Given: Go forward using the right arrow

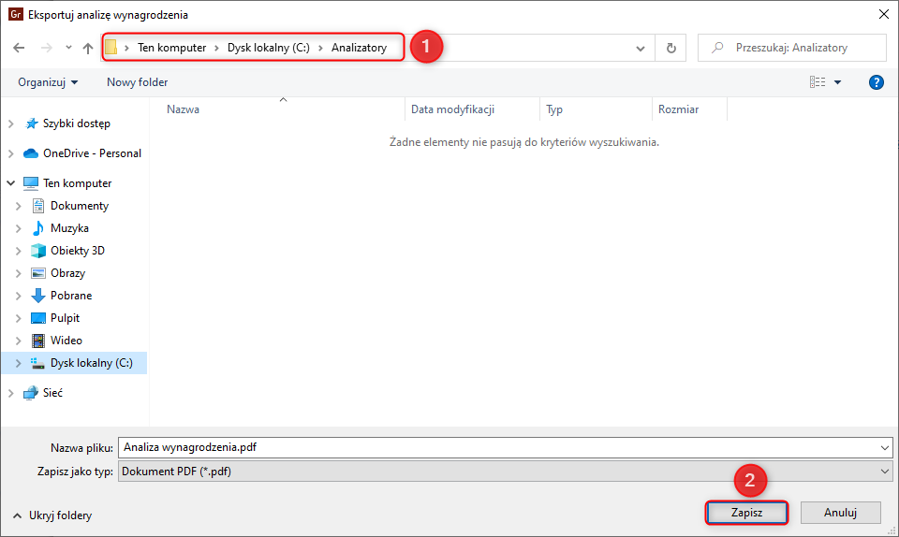Looking at the screenshot, I should (47, 48).
